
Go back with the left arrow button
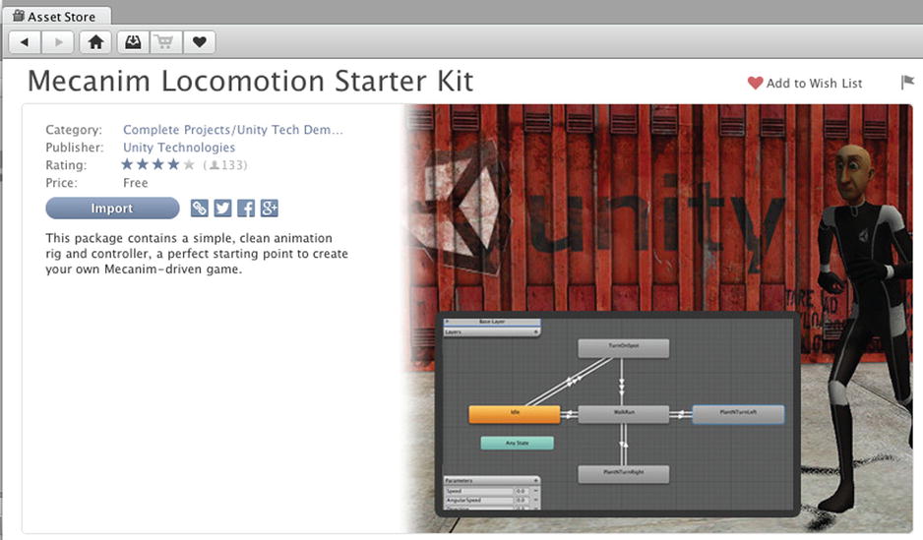[x=25, y=42]
